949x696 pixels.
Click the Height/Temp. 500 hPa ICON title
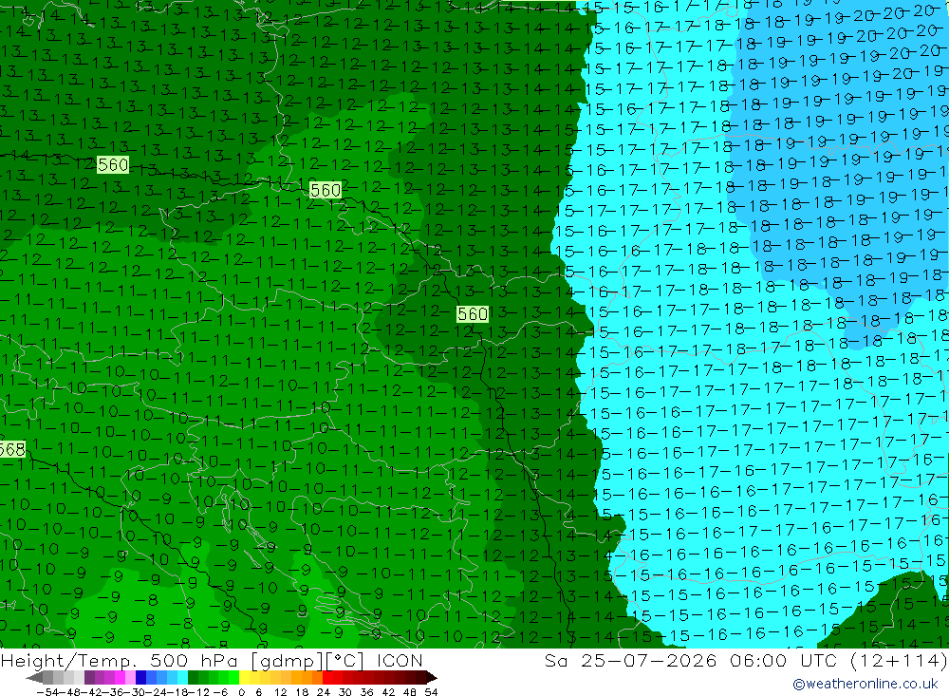(x=212, y=660)
